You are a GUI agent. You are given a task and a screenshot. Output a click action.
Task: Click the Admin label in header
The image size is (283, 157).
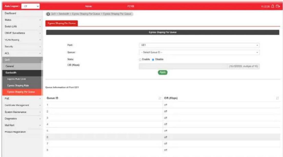coord(88,6)
